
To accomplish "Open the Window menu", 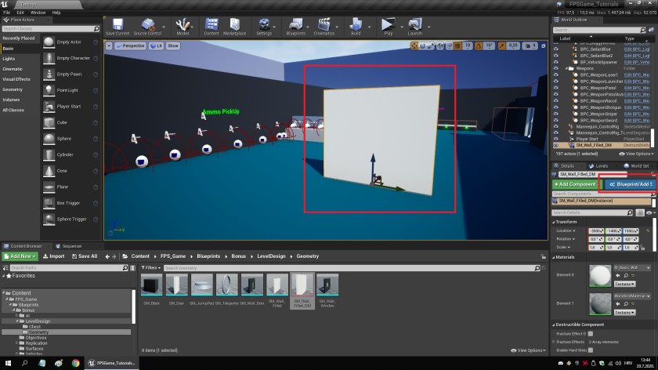I will coord(38,13).
